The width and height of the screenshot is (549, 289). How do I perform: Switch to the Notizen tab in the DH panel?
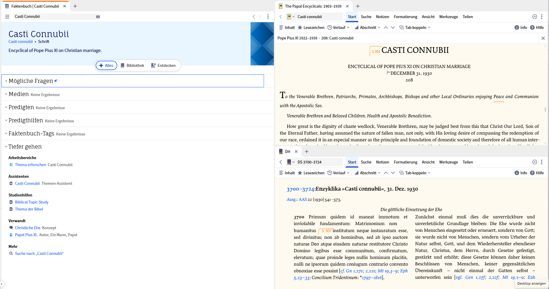tap(383, 162)
